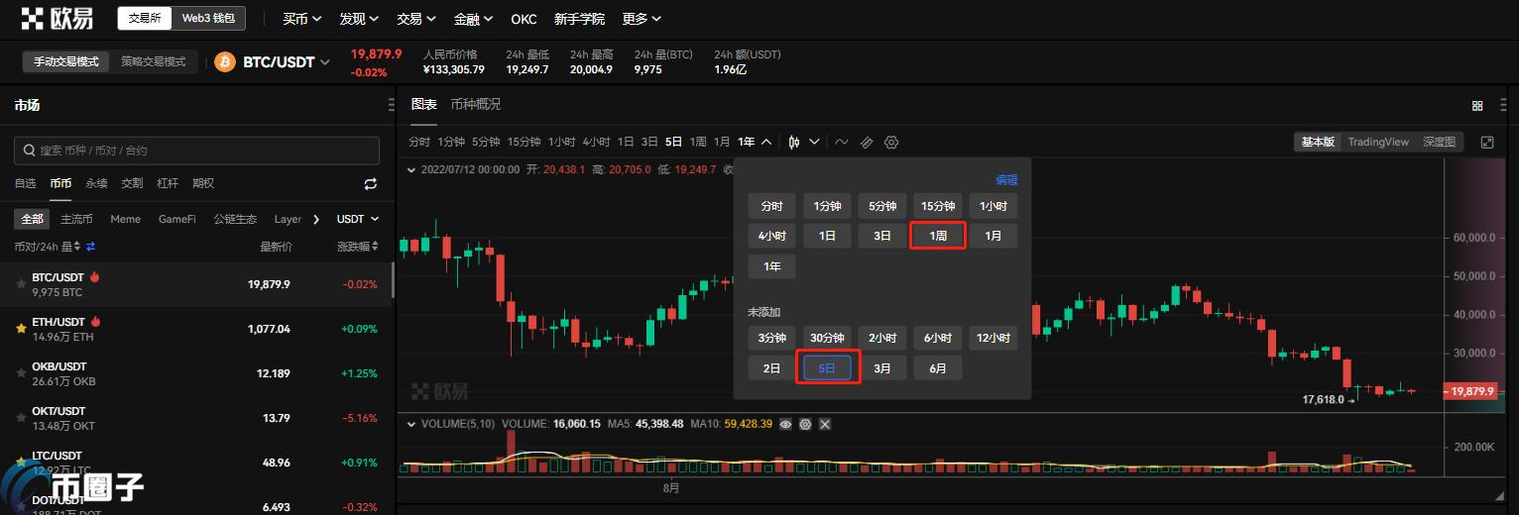
Task: Click the refresh swap icon beside 期权
Action: 371,183
